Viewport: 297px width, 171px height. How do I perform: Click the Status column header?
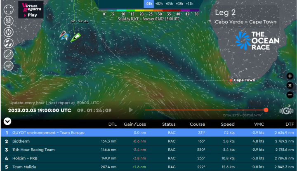coord(169,124)
